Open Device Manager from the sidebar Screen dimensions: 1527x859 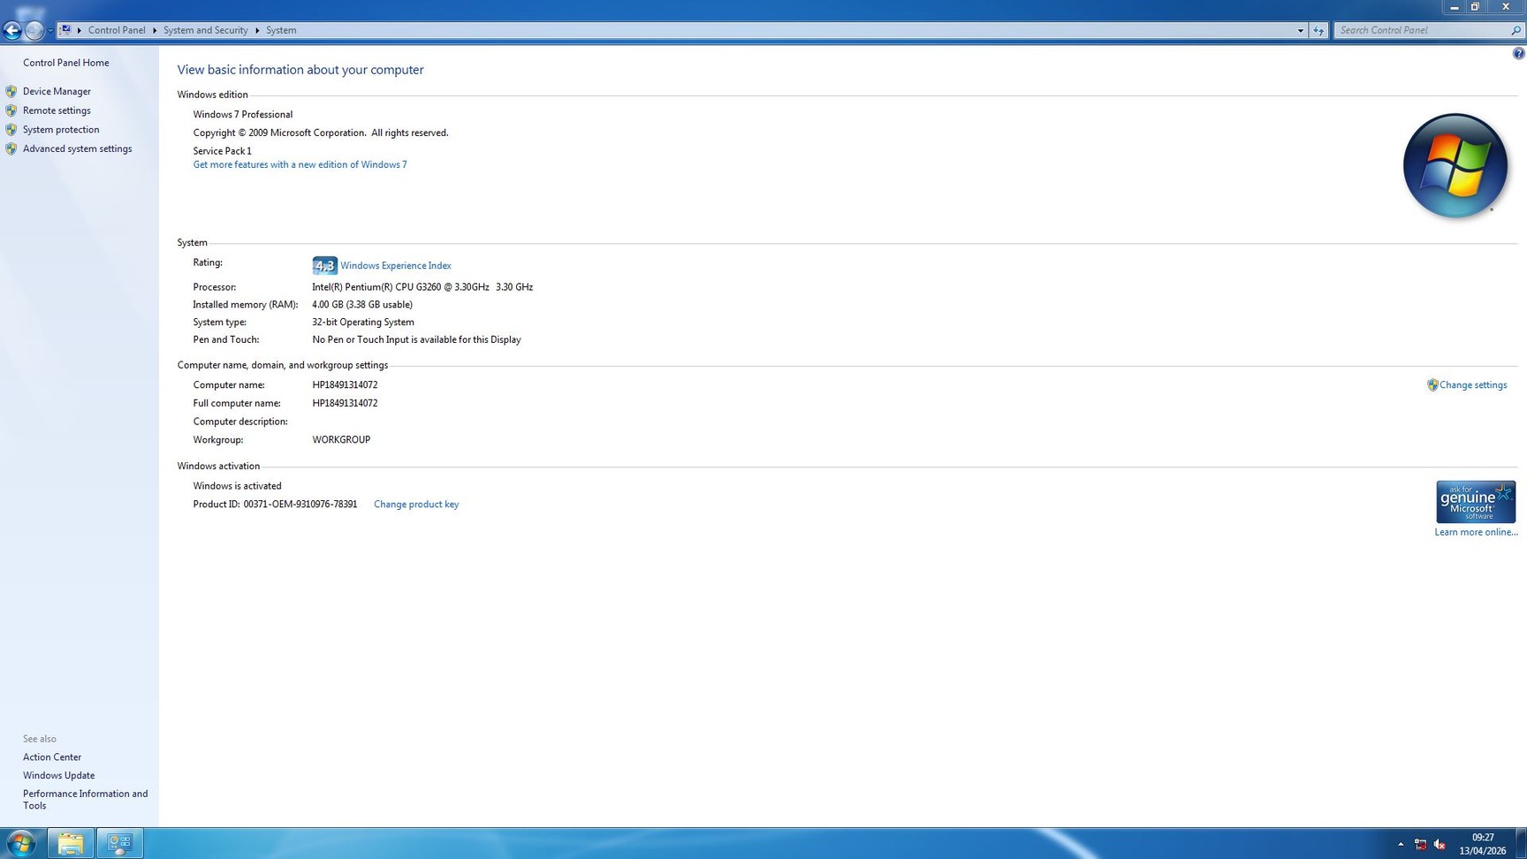tap(57, 91)
